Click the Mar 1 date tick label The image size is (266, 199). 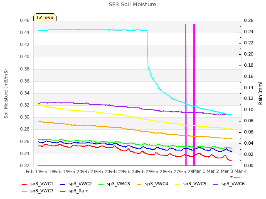click(199, 172)
